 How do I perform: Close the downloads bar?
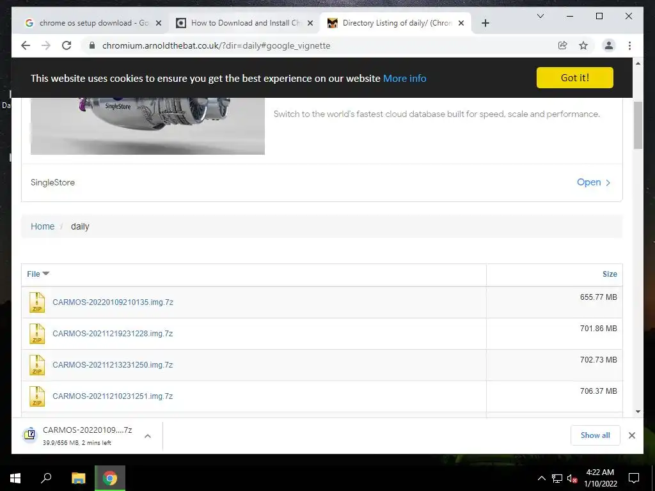click(x=631, y=435)
